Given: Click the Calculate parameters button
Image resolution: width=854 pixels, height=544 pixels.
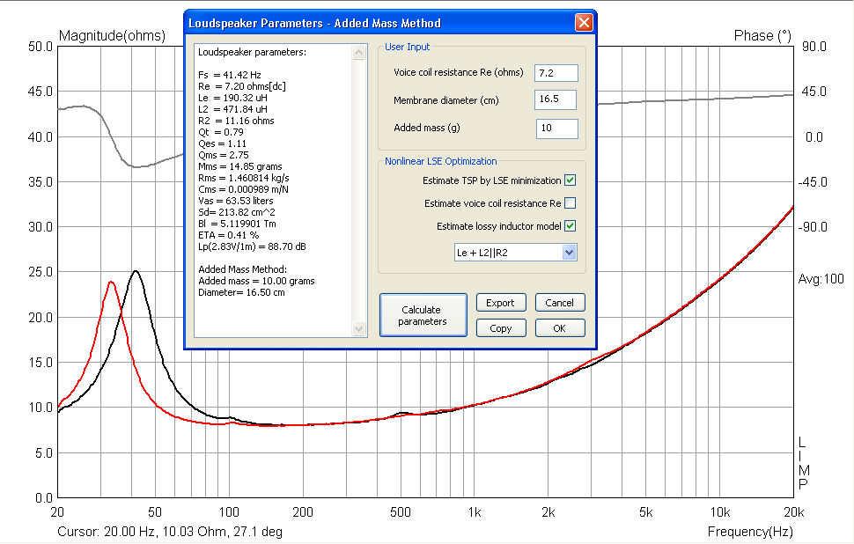Looking at the screenshot, I should pyautogui.click(x=423, y=315).
